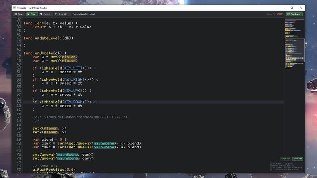Minimize the Tiniest2D window
Screen dimensions: 317x178
(x=283, y=8)
